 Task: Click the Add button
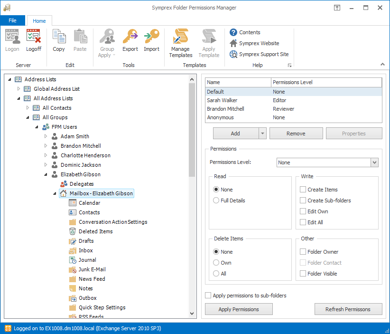click(x=235, y=134)
